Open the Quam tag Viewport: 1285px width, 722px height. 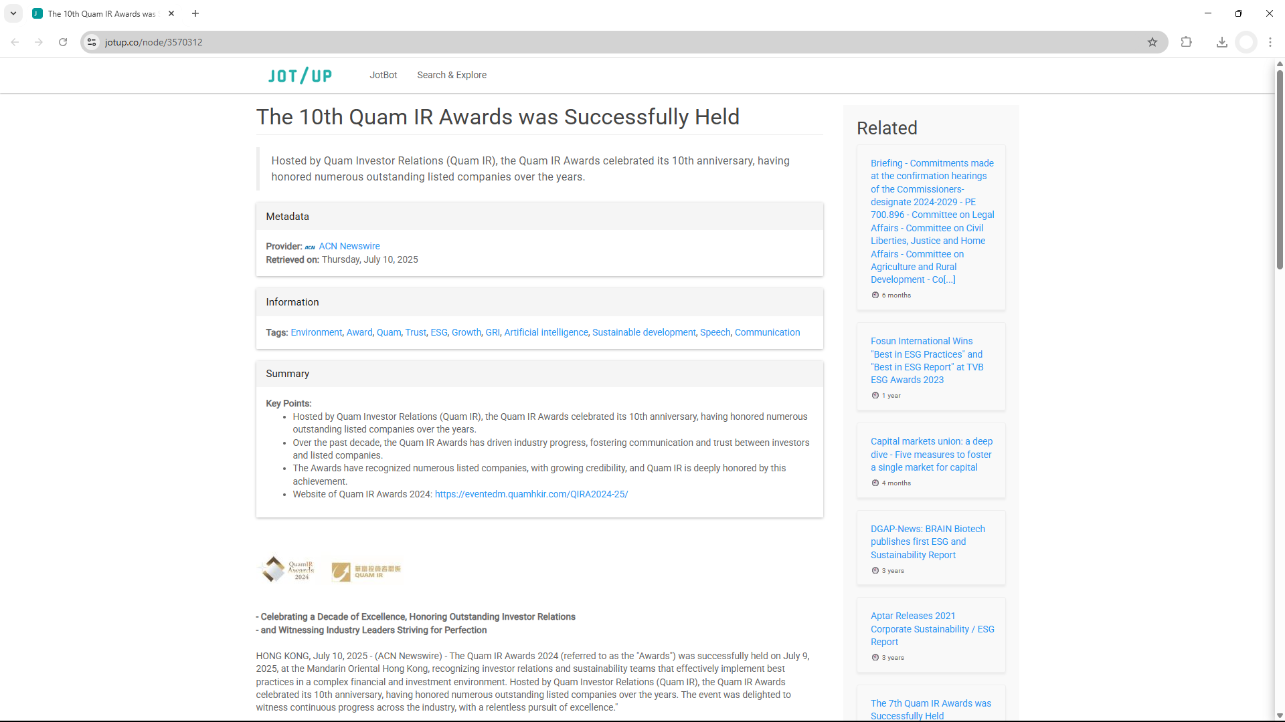tap(389, 332)
